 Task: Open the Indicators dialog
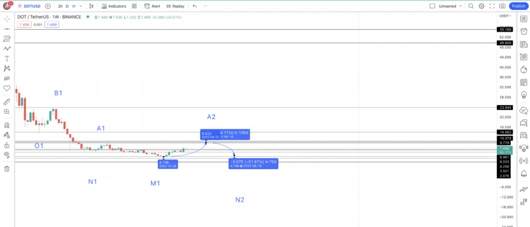click(114, 6)
